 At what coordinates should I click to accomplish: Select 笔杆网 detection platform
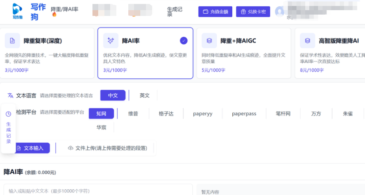tap(283, 114)
